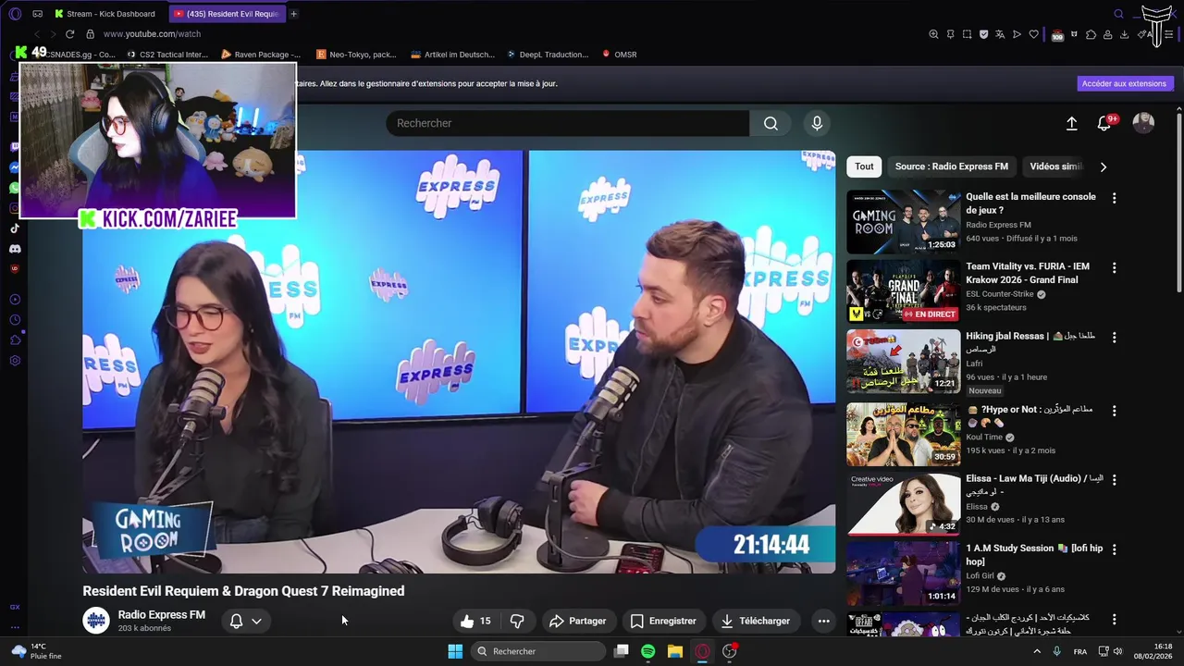Image resolution: width=1184 pixels, height=666 pixels.
Task: Toggle the channel notification bell
Action: pos(236,621)
